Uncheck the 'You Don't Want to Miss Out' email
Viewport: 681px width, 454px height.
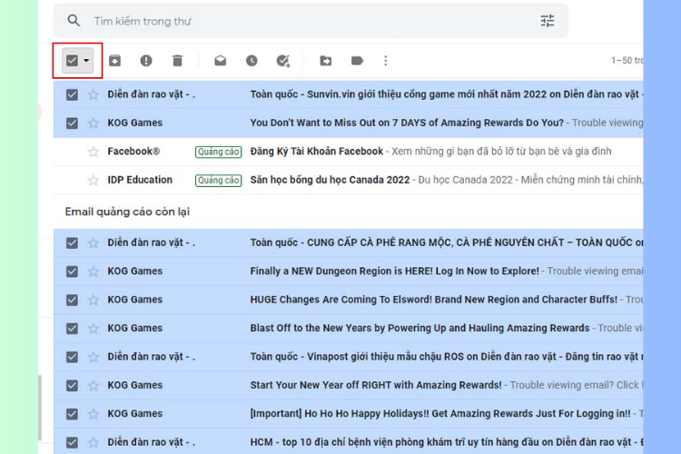72,123
